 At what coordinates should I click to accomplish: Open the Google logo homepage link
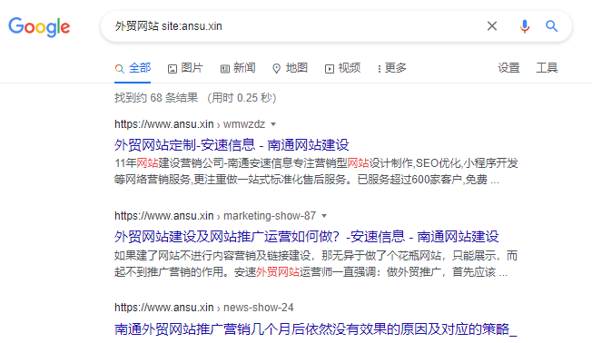tap(39, 27)
